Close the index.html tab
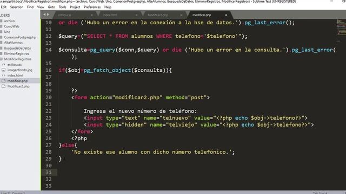Image resolution: width=346 pixels, height=194 pixels. pyautogui.click(x=136, y=15)
